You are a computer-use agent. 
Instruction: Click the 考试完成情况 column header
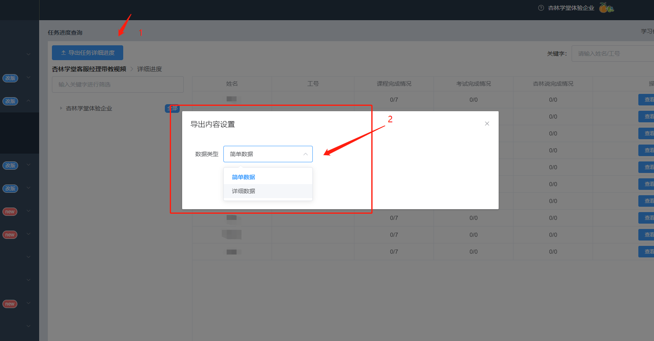point(474,84)
